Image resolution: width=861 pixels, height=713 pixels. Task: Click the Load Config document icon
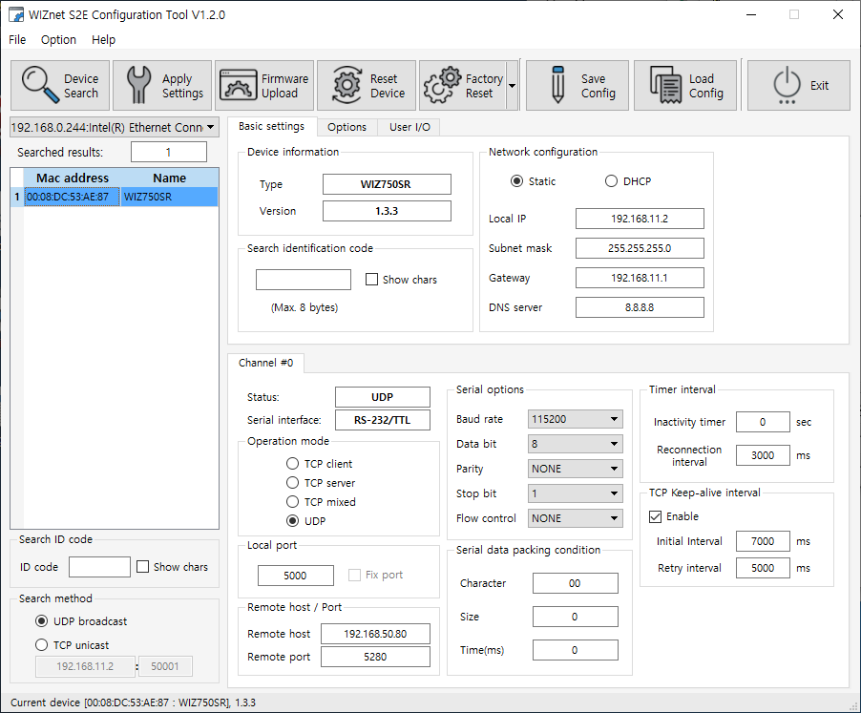[665, 85]
